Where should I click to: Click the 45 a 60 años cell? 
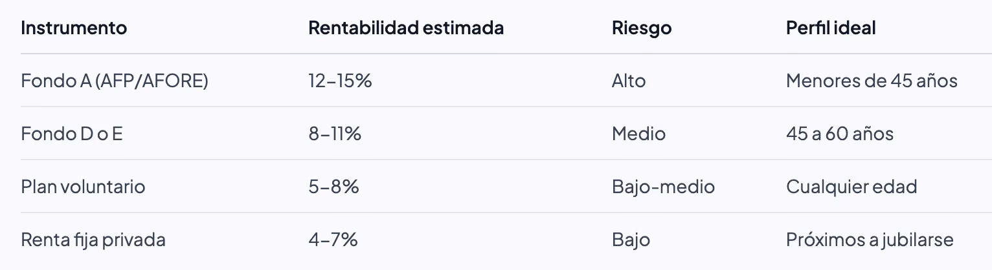click(840, 134)
